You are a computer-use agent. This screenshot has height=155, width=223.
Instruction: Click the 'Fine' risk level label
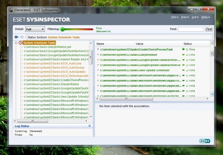coord(99,28)
